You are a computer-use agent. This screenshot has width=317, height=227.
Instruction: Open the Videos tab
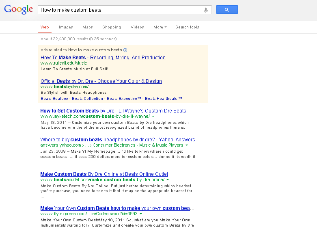pos(137,27)
